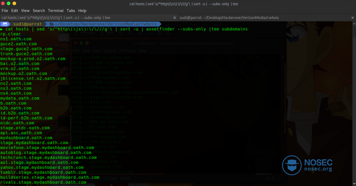Click the api.asc.oath.com line
Image resolution: width=356 pixels, height=186 pixels.
coord(21,133)
